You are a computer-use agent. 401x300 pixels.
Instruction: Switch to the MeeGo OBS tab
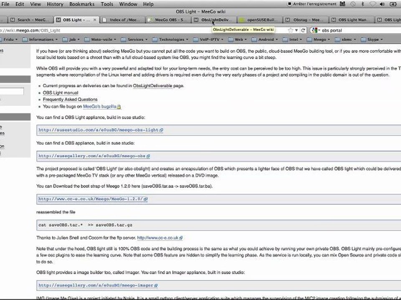point(168,20)
